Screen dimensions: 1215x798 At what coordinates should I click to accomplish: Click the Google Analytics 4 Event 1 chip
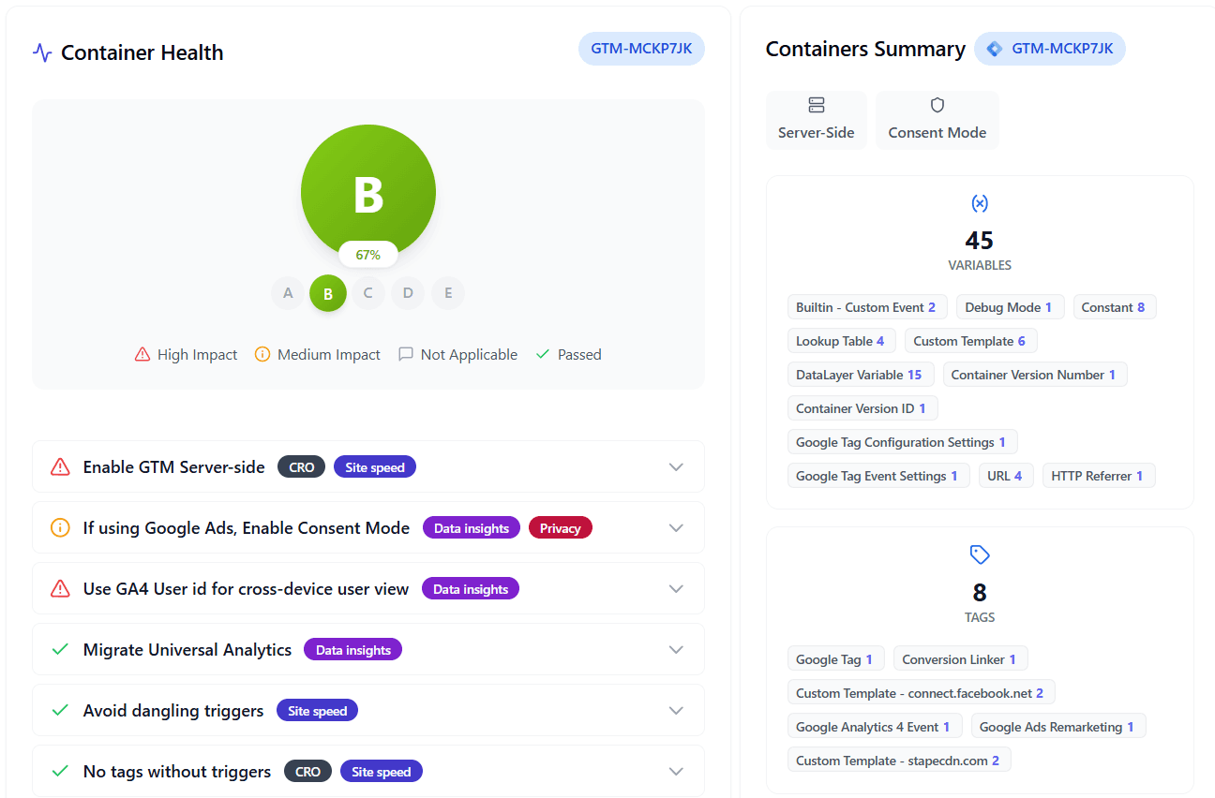pyautogui.click(x=874, y=727)
